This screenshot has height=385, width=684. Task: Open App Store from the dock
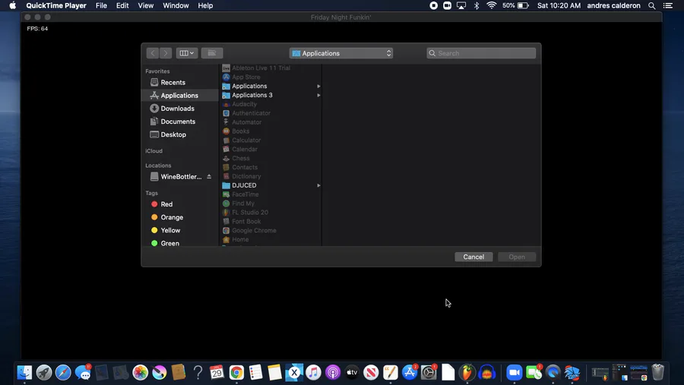tap(410, 372)
